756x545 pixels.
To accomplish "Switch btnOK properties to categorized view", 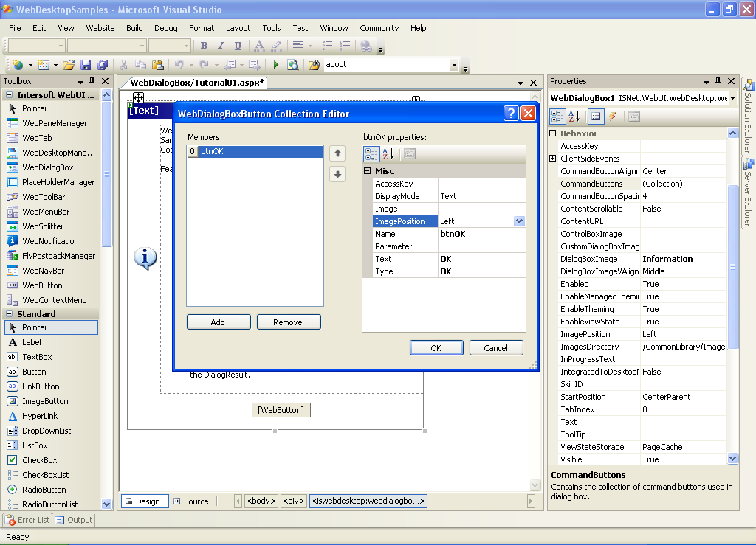I will click(x=371, y=154).
